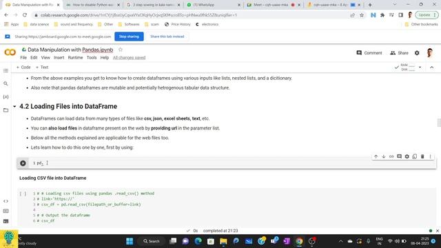Click the notebook title Data Manipulation with Pandas.ipynb

click(x=70, y=50)
